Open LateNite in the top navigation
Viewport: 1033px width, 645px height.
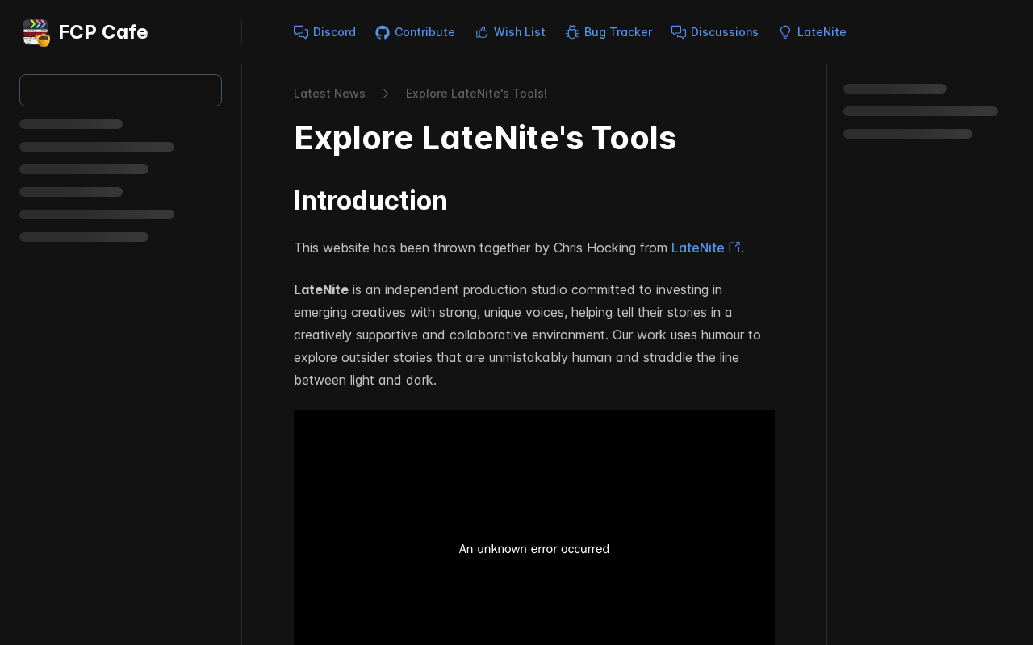pos(813,32)
